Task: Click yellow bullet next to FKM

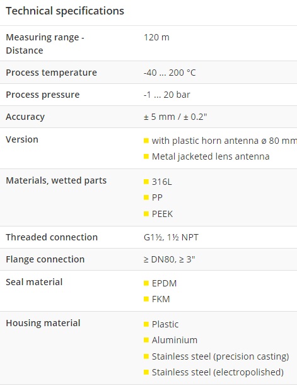Action: (x=146, y=299)
